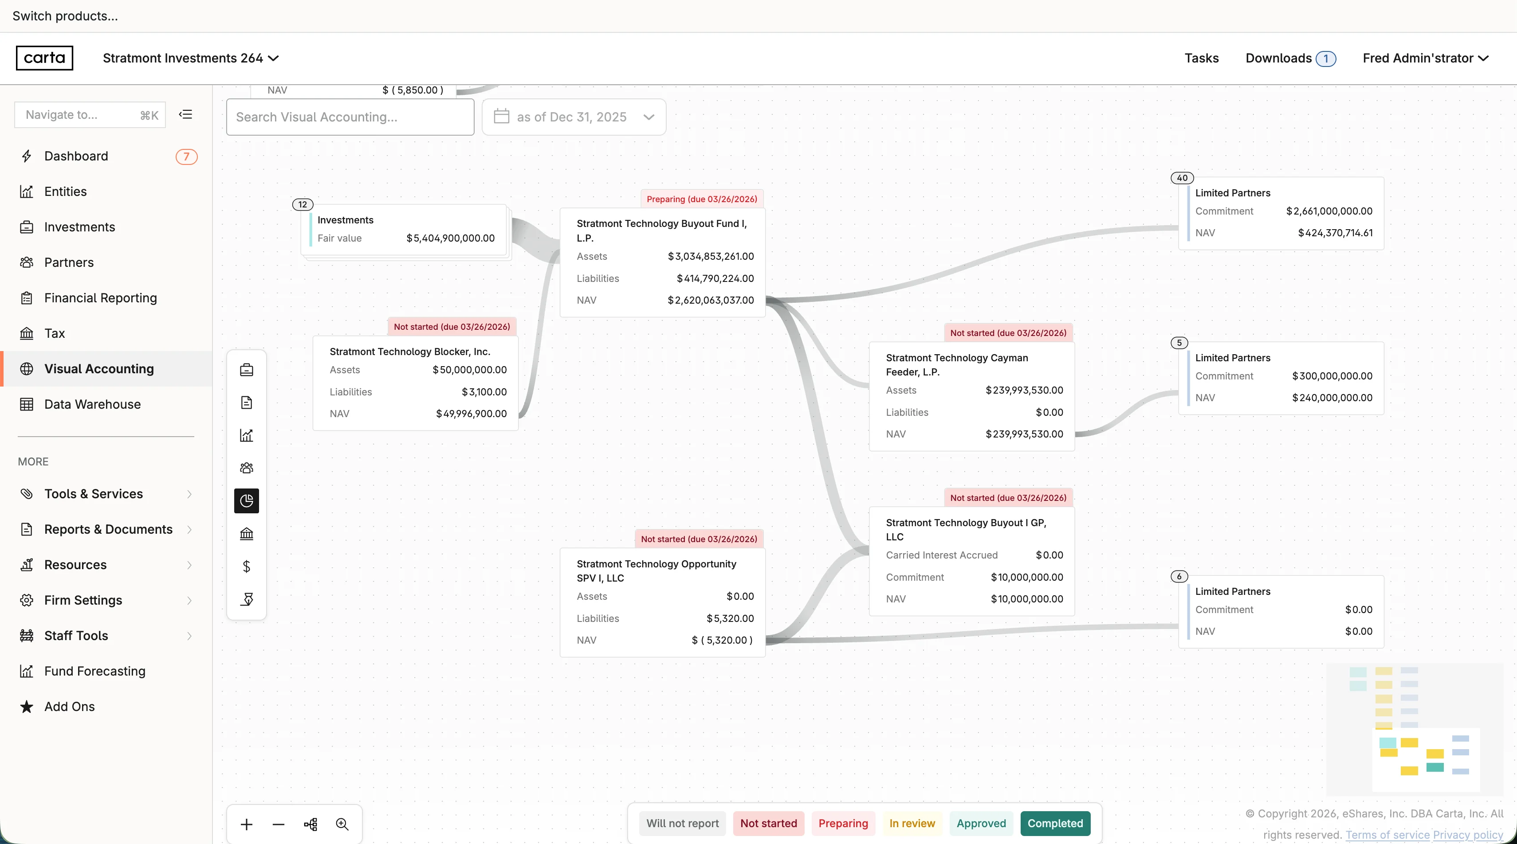Click the Dashboard lightning bolt icon
The width and height of the screenshot is (1517, 844).
tap(27, 156)
